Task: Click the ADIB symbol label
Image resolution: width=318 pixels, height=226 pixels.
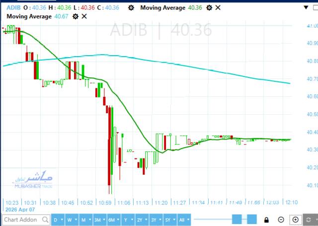Action: coord(13,8)
